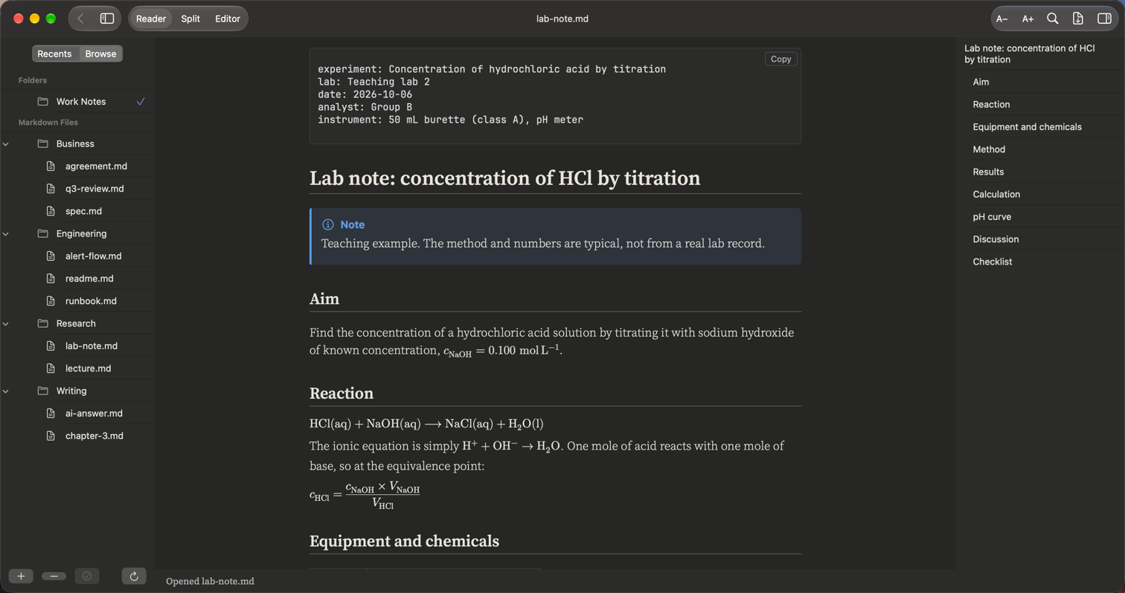Collapse the Research folder chevron
This screenshot has width=1125, height=593.
click(6, 323)
